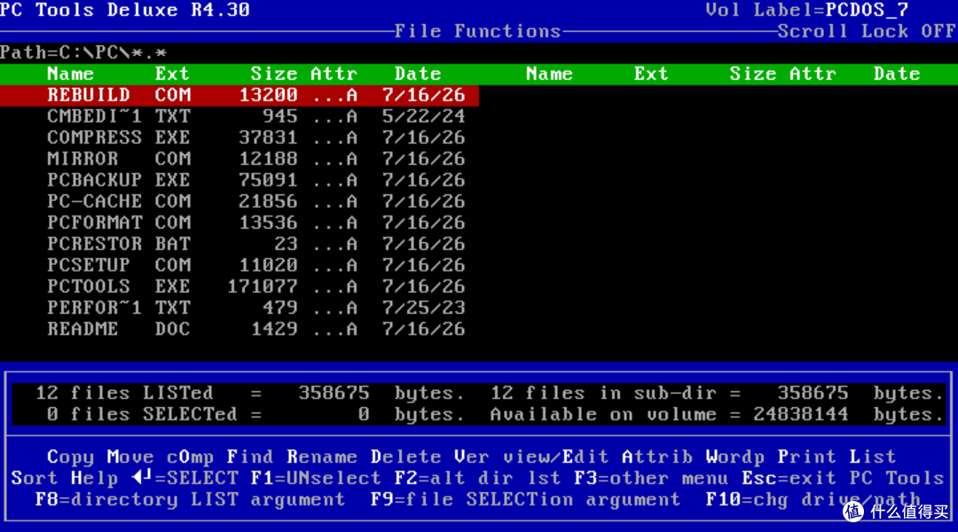This screenshot has width=958, height=532.
Task: Click the size 37831 of COMPRESS
Action: [268, 138]
